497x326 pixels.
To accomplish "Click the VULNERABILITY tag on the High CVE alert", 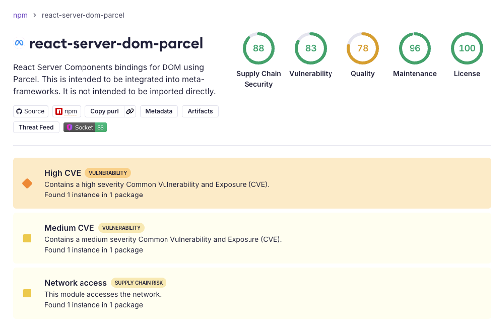I will point(108,173).
